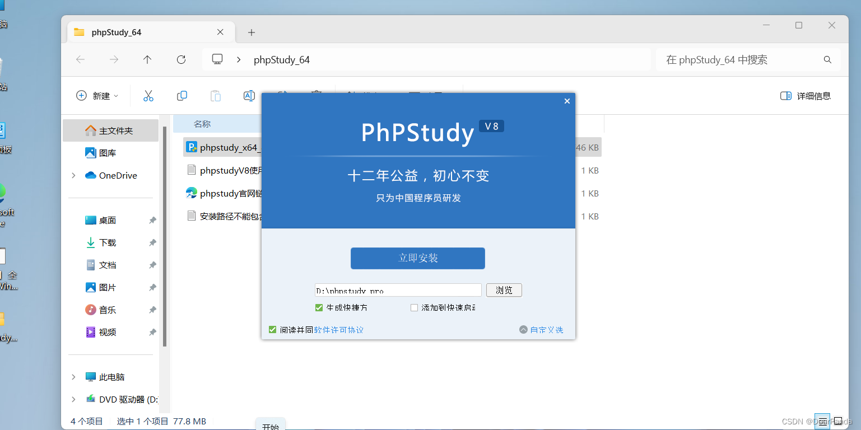Viewport: 861px width, 430px height.
Task: Click the Edge icon of phpstudy官网链接
Action: (192, 193)
